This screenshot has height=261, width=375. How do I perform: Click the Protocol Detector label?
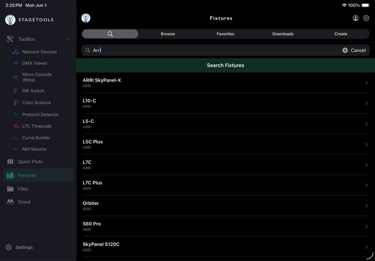coord(40,115)
